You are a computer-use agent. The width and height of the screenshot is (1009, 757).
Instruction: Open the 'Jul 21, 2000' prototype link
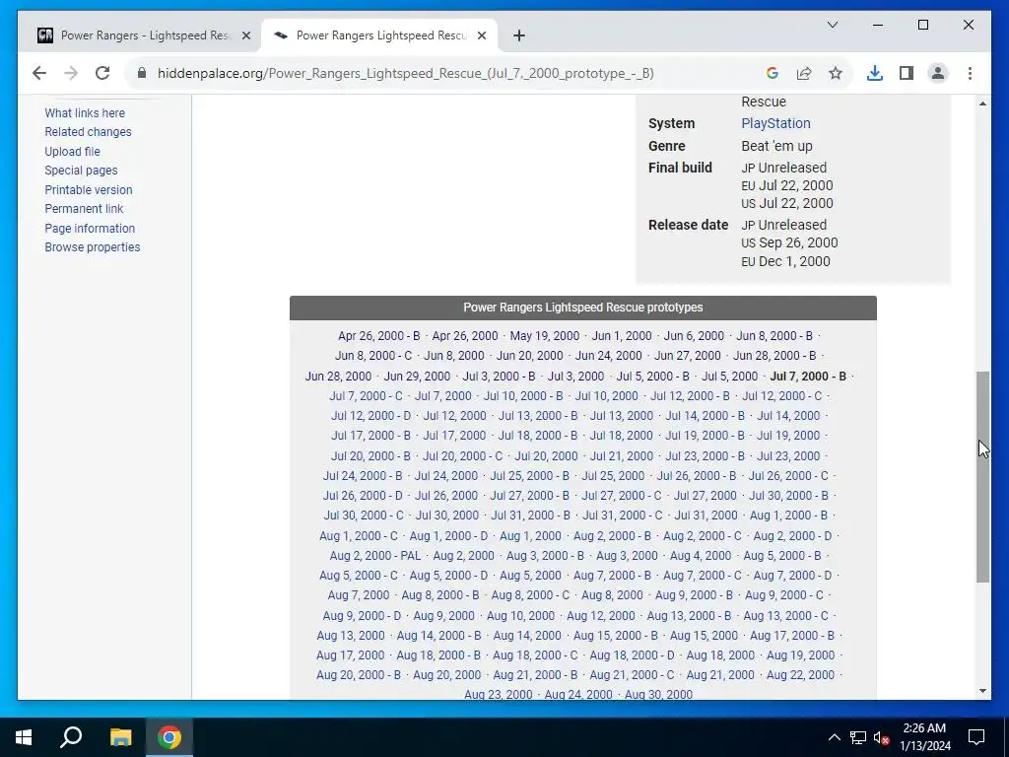click(x=622, y=455)
